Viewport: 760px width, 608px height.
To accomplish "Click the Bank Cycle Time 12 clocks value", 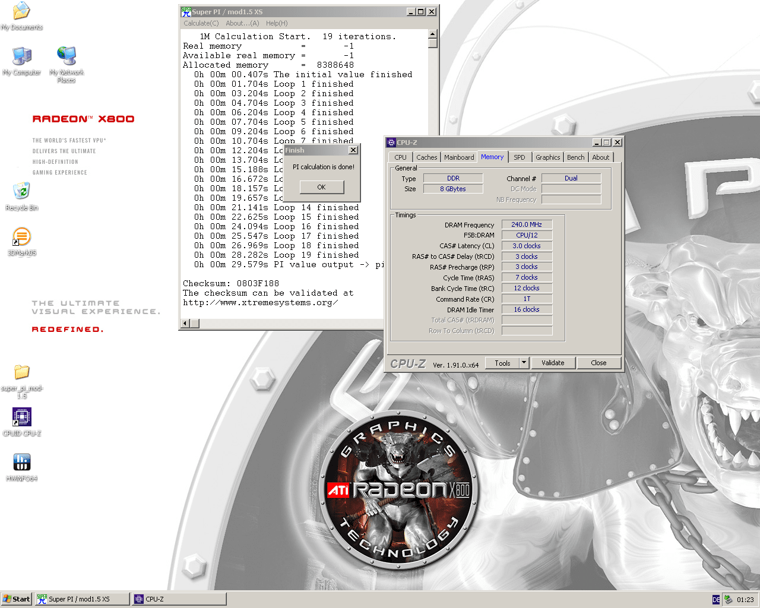I will pyautogui.click(x=527, y=288).
